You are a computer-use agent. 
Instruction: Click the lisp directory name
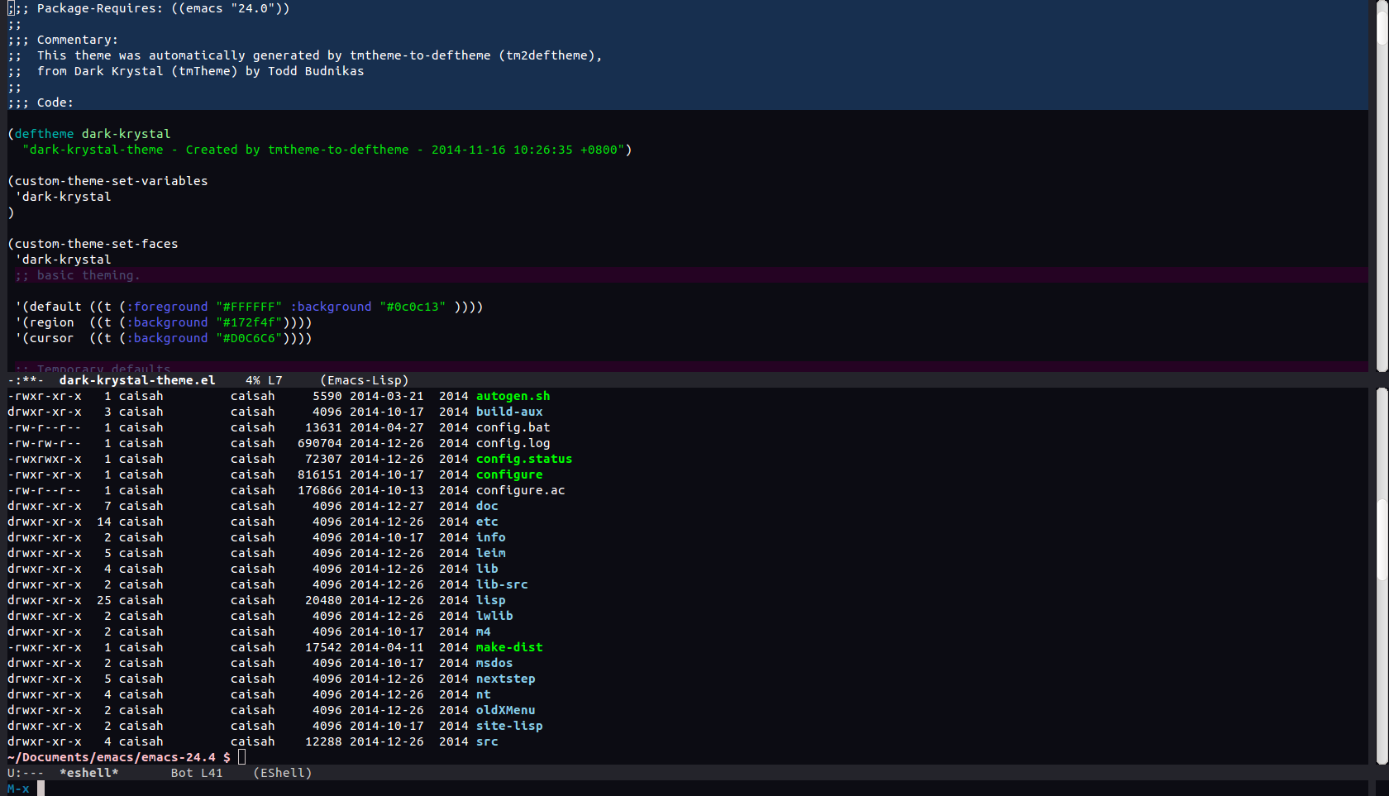[490, 600]
